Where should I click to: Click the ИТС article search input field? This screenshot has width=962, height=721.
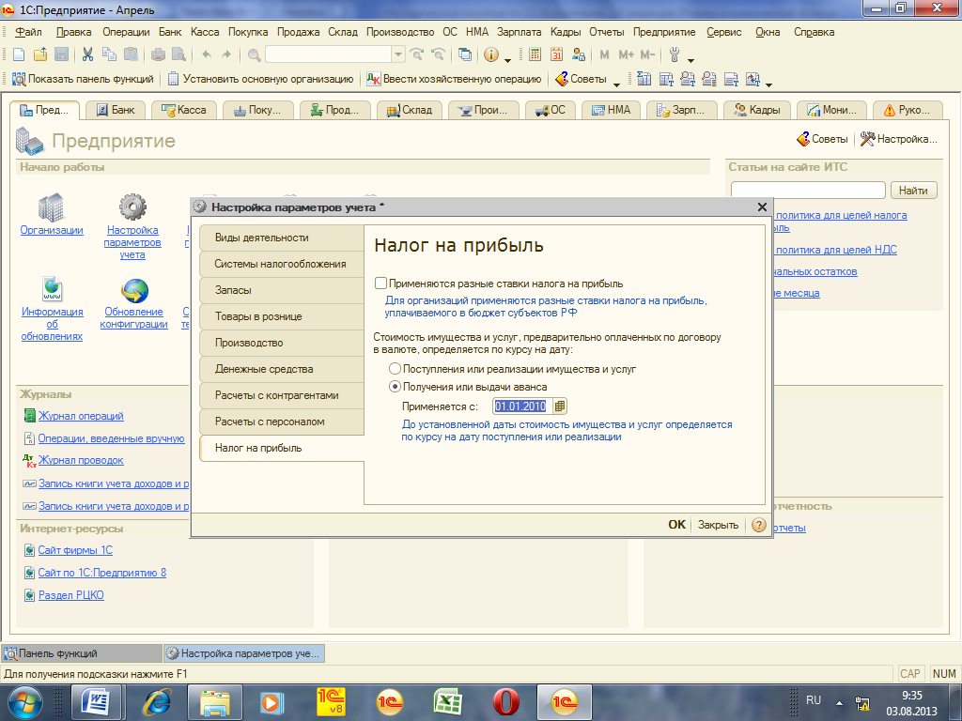tap(808, 191)
